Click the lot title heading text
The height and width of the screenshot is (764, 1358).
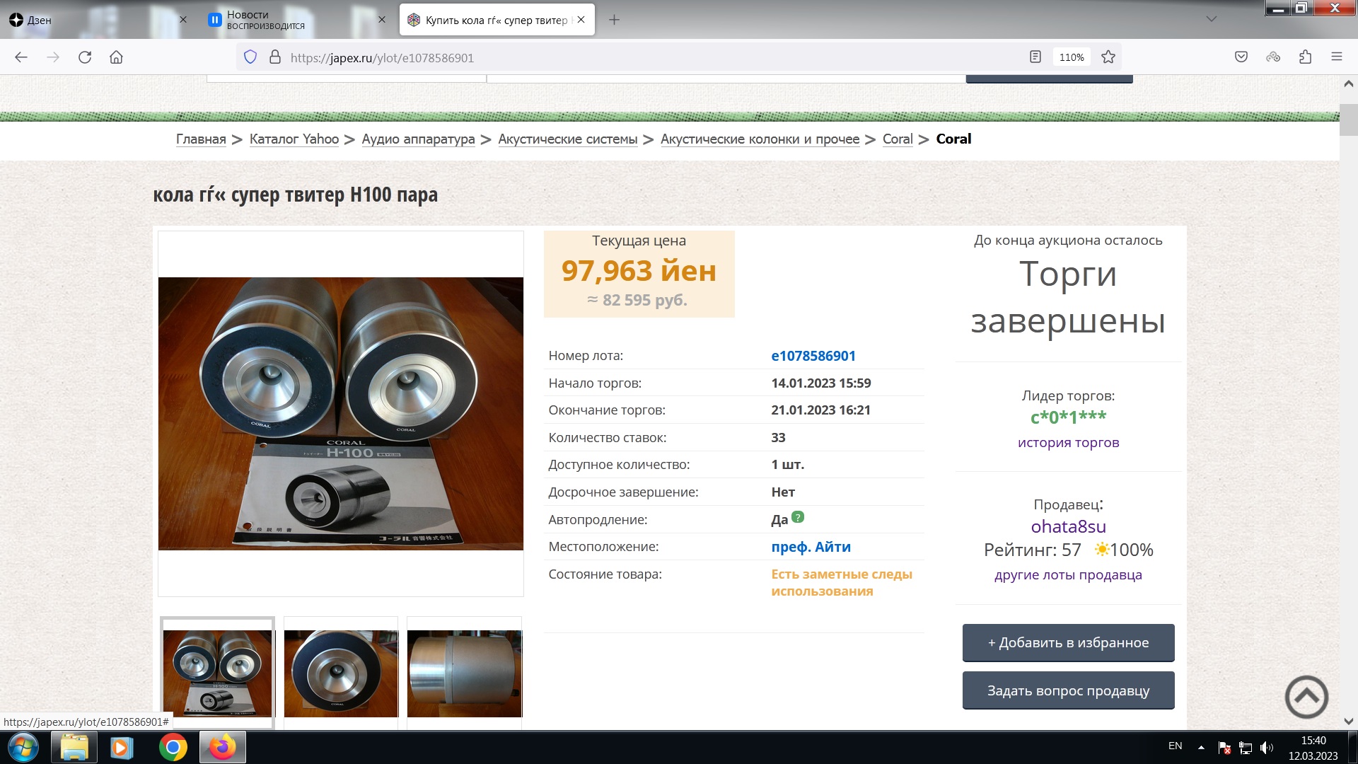click(x=296, y=195)
